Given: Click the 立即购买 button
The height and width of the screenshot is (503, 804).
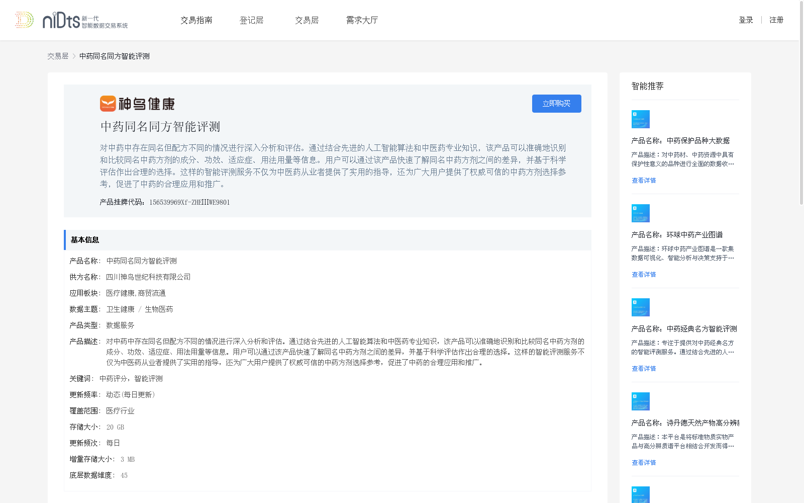Looking at the screenshot, I should [557, 104].
